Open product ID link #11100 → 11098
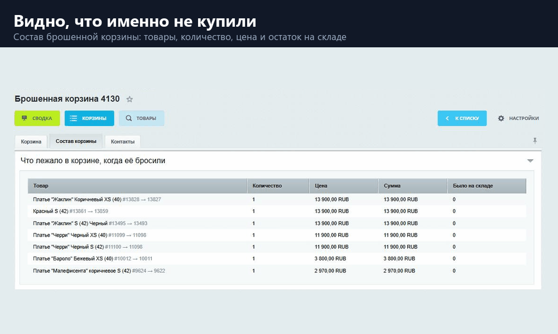This screenshot has width=558, height=334. [x=123, y=247]
